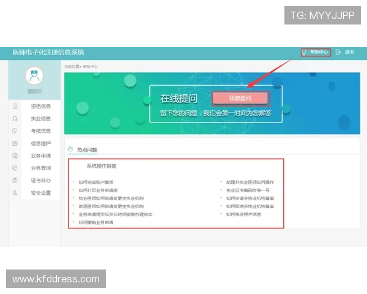
Task: Click the 系统操作指南 heading
Action: 102,166
